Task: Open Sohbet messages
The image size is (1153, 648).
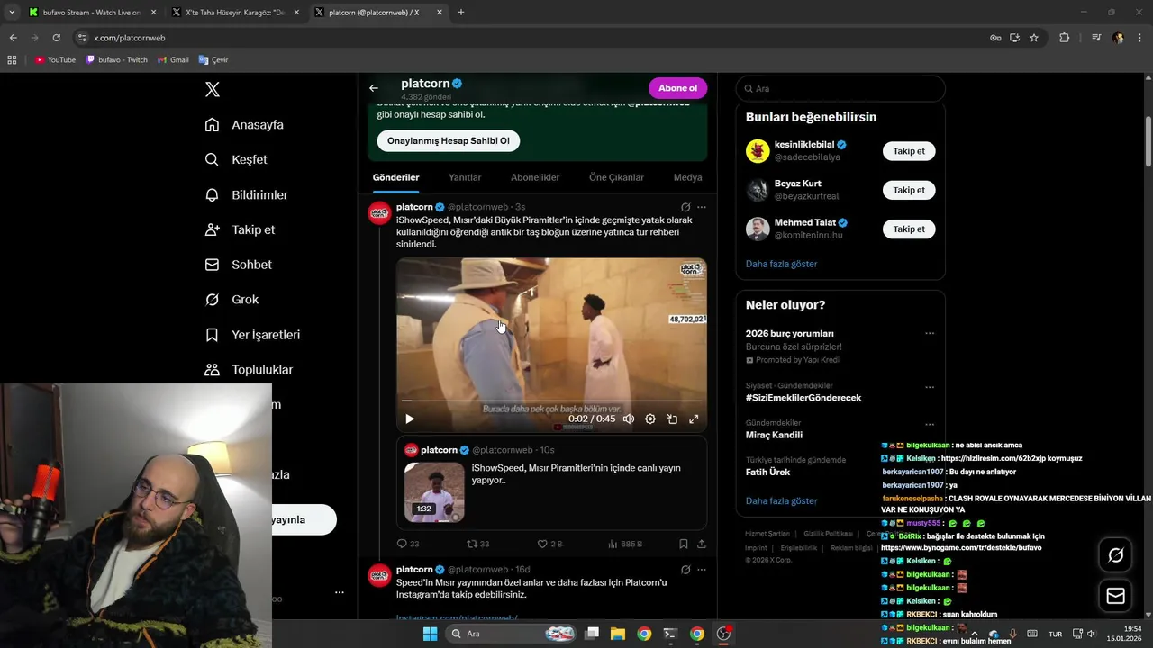Action: coord(238,265)
